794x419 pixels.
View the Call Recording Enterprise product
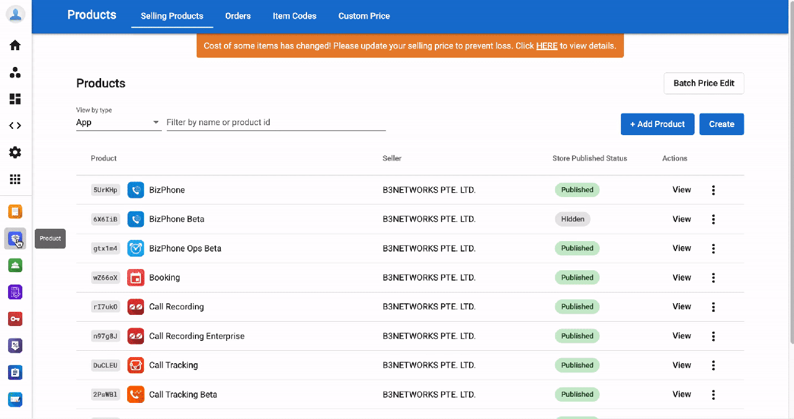pos(682,336)
